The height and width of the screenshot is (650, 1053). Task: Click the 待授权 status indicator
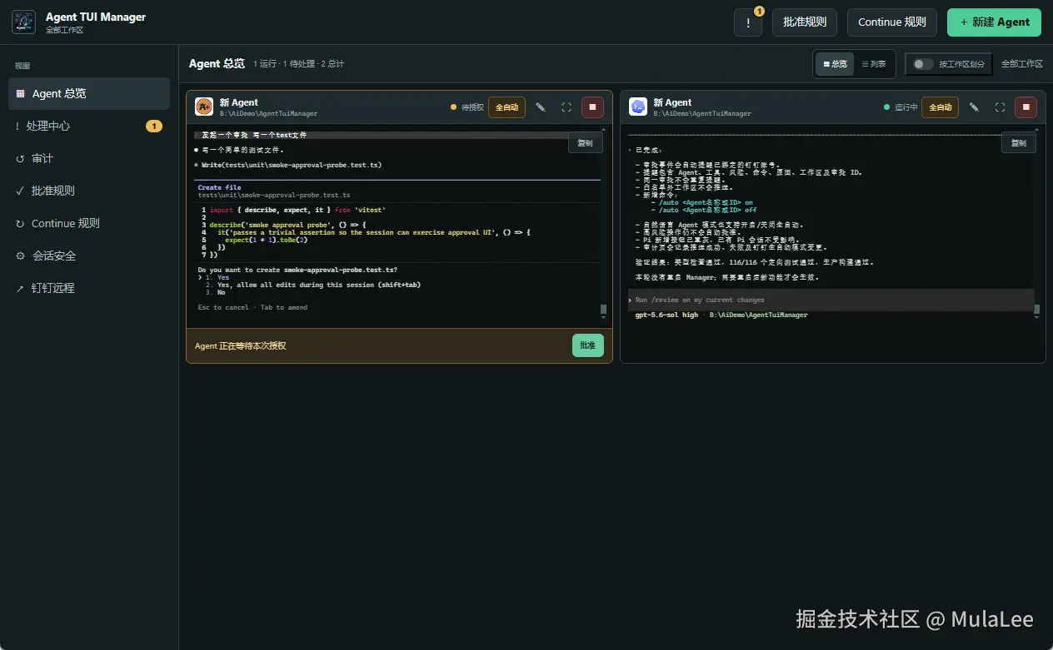pos(467,107)
